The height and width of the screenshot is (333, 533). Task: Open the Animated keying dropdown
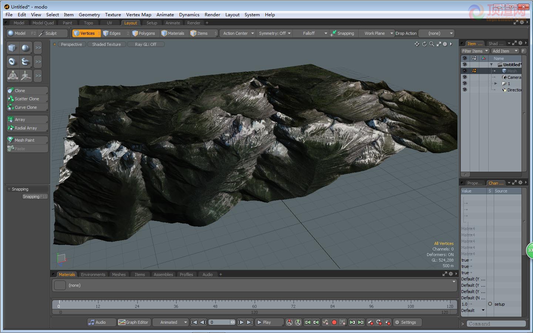(x=171, y=322)
